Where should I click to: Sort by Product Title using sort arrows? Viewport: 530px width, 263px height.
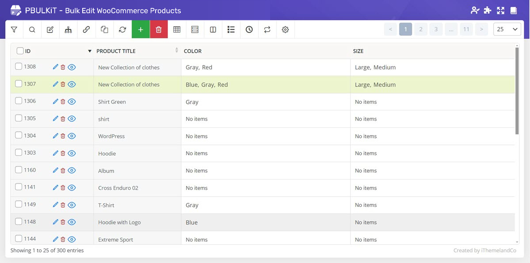pyautogui.click(x=177, y=50)
